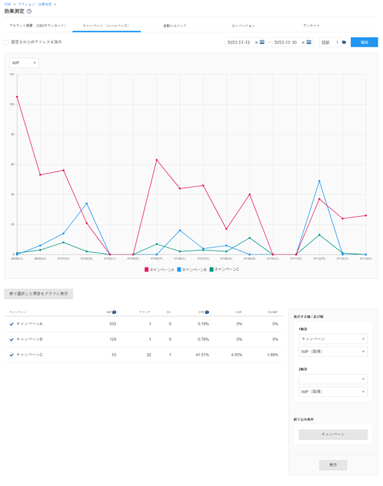
Task: Click the CTR column info tooltip icon
Action: [x=207, y=312]
